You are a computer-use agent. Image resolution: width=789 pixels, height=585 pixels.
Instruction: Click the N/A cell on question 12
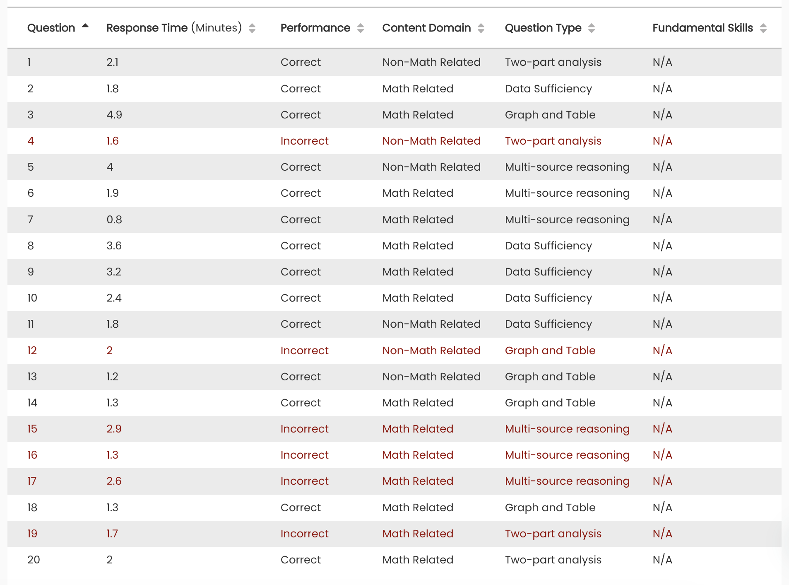point(662,351)
